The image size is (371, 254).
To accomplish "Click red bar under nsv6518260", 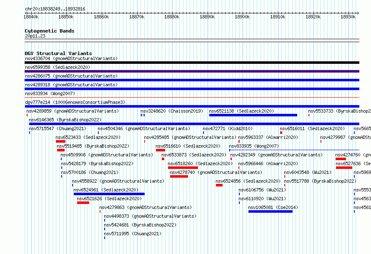I will tap(183, 168).
